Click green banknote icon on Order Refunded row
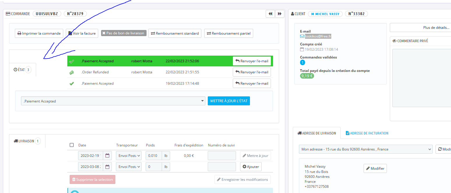 coord(72,72)
